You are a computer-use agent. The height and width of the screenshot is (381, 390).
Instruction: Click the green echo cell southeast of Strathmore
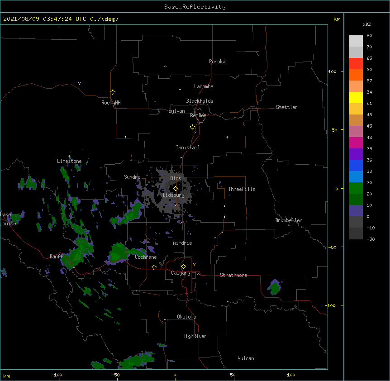click(x=275, y=287)
